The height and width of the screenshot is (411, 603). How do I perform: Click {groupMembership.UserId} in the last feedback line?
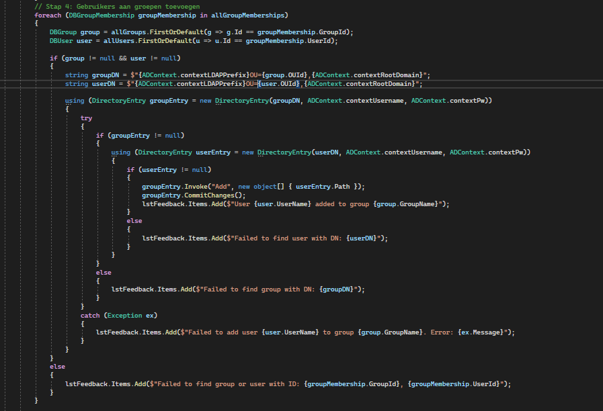pos(455,384)
